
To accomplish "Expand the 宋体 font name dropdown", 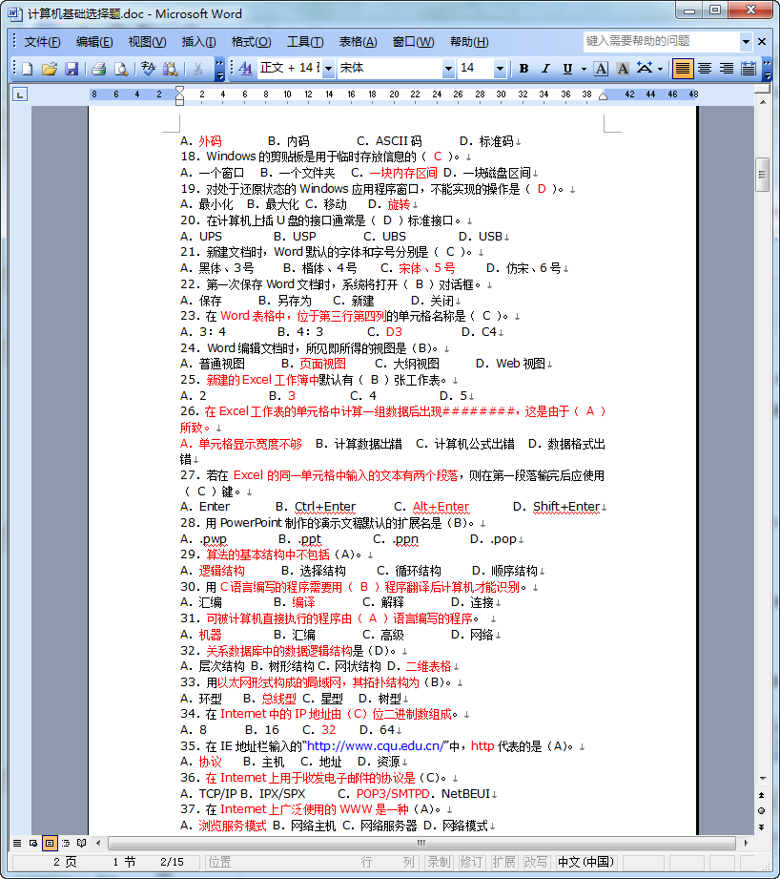I will [x=448, y=69].
